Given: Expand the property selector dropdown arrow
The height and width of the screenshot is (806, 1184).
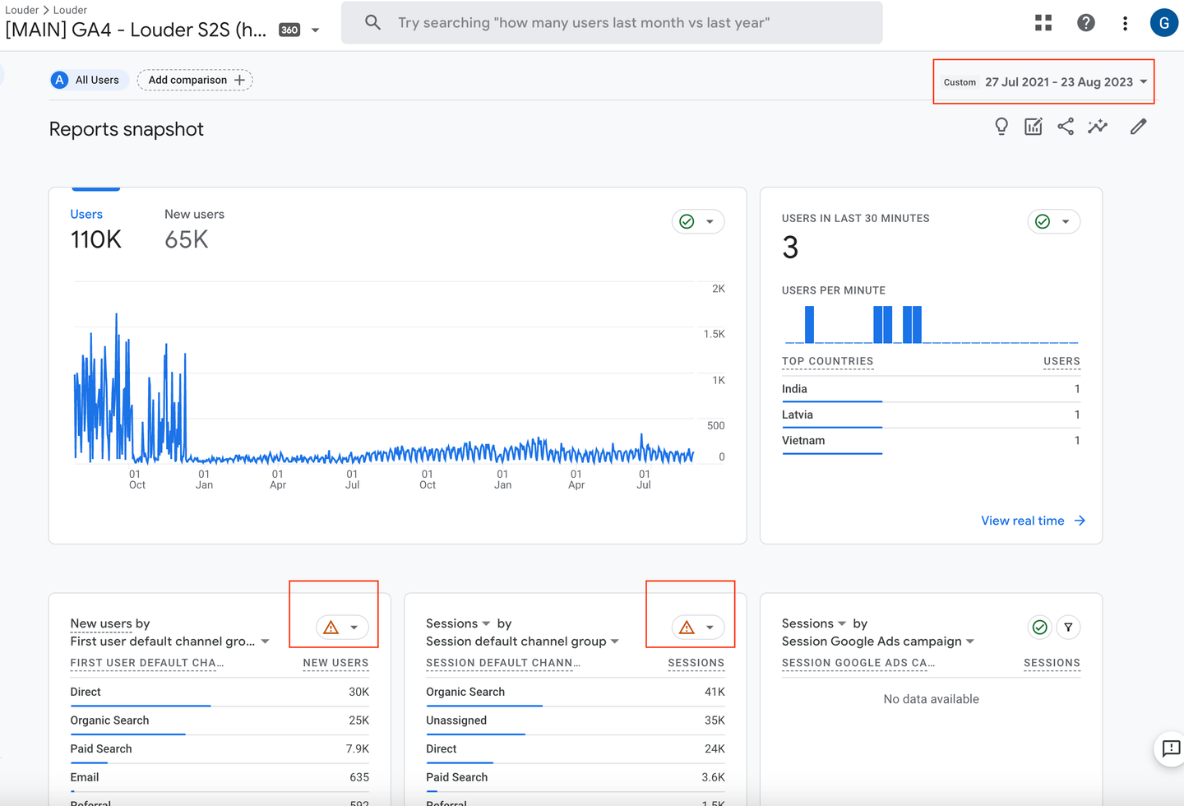Looking at the screenshot, I should 315,30.
